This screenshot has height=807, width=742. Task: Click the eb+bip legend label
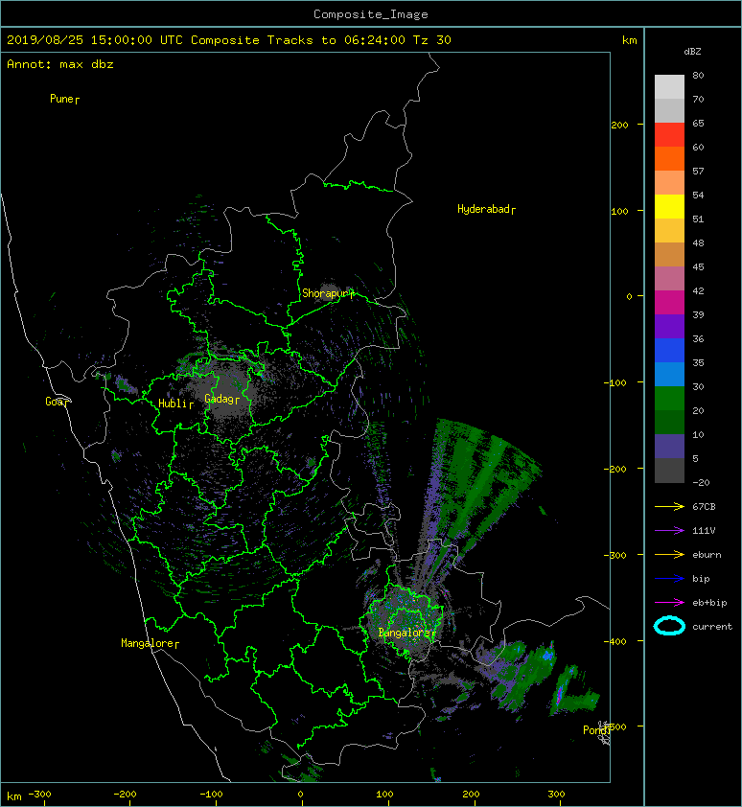[709, 603]
